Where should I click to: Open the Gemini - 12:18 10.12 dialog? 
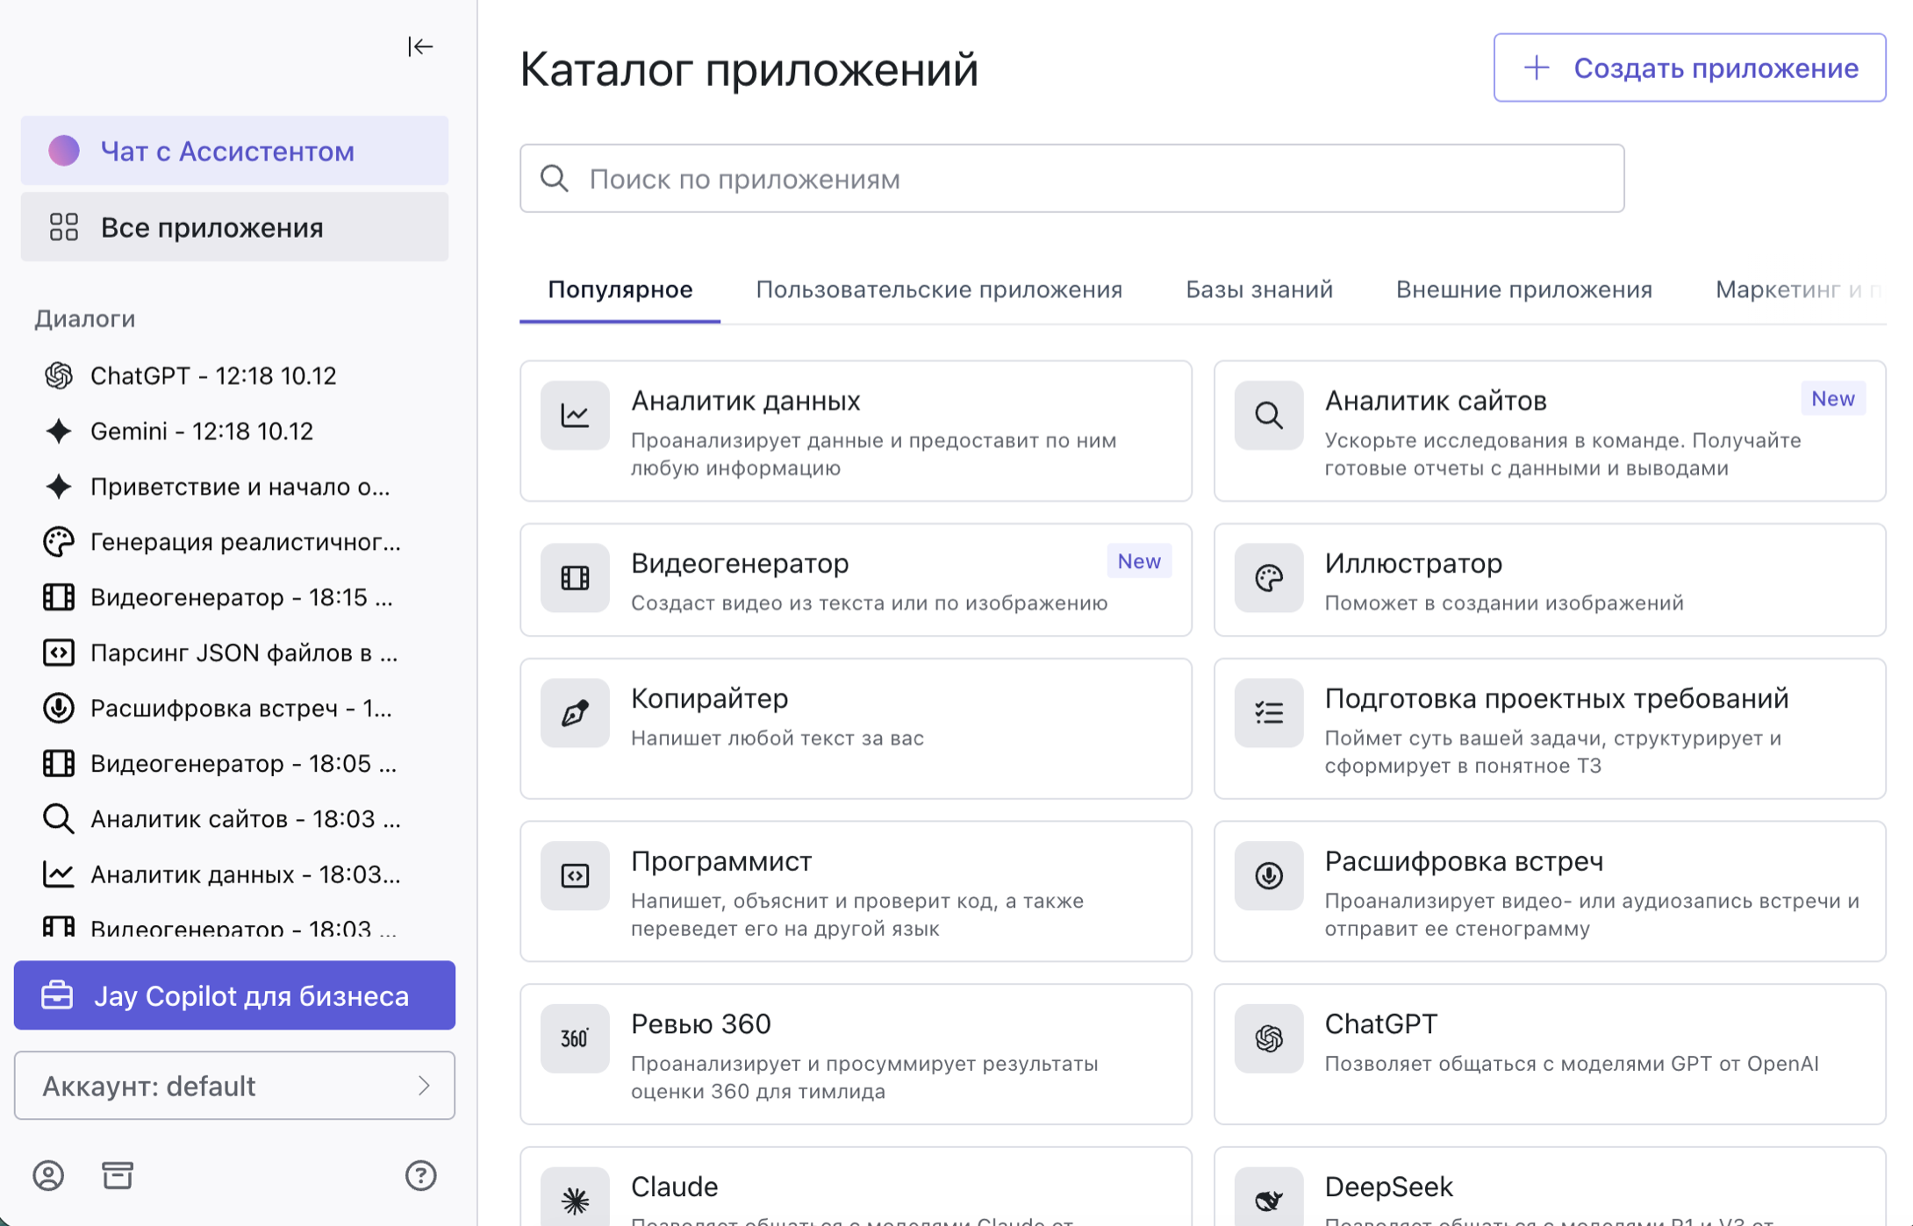[202, 431]
